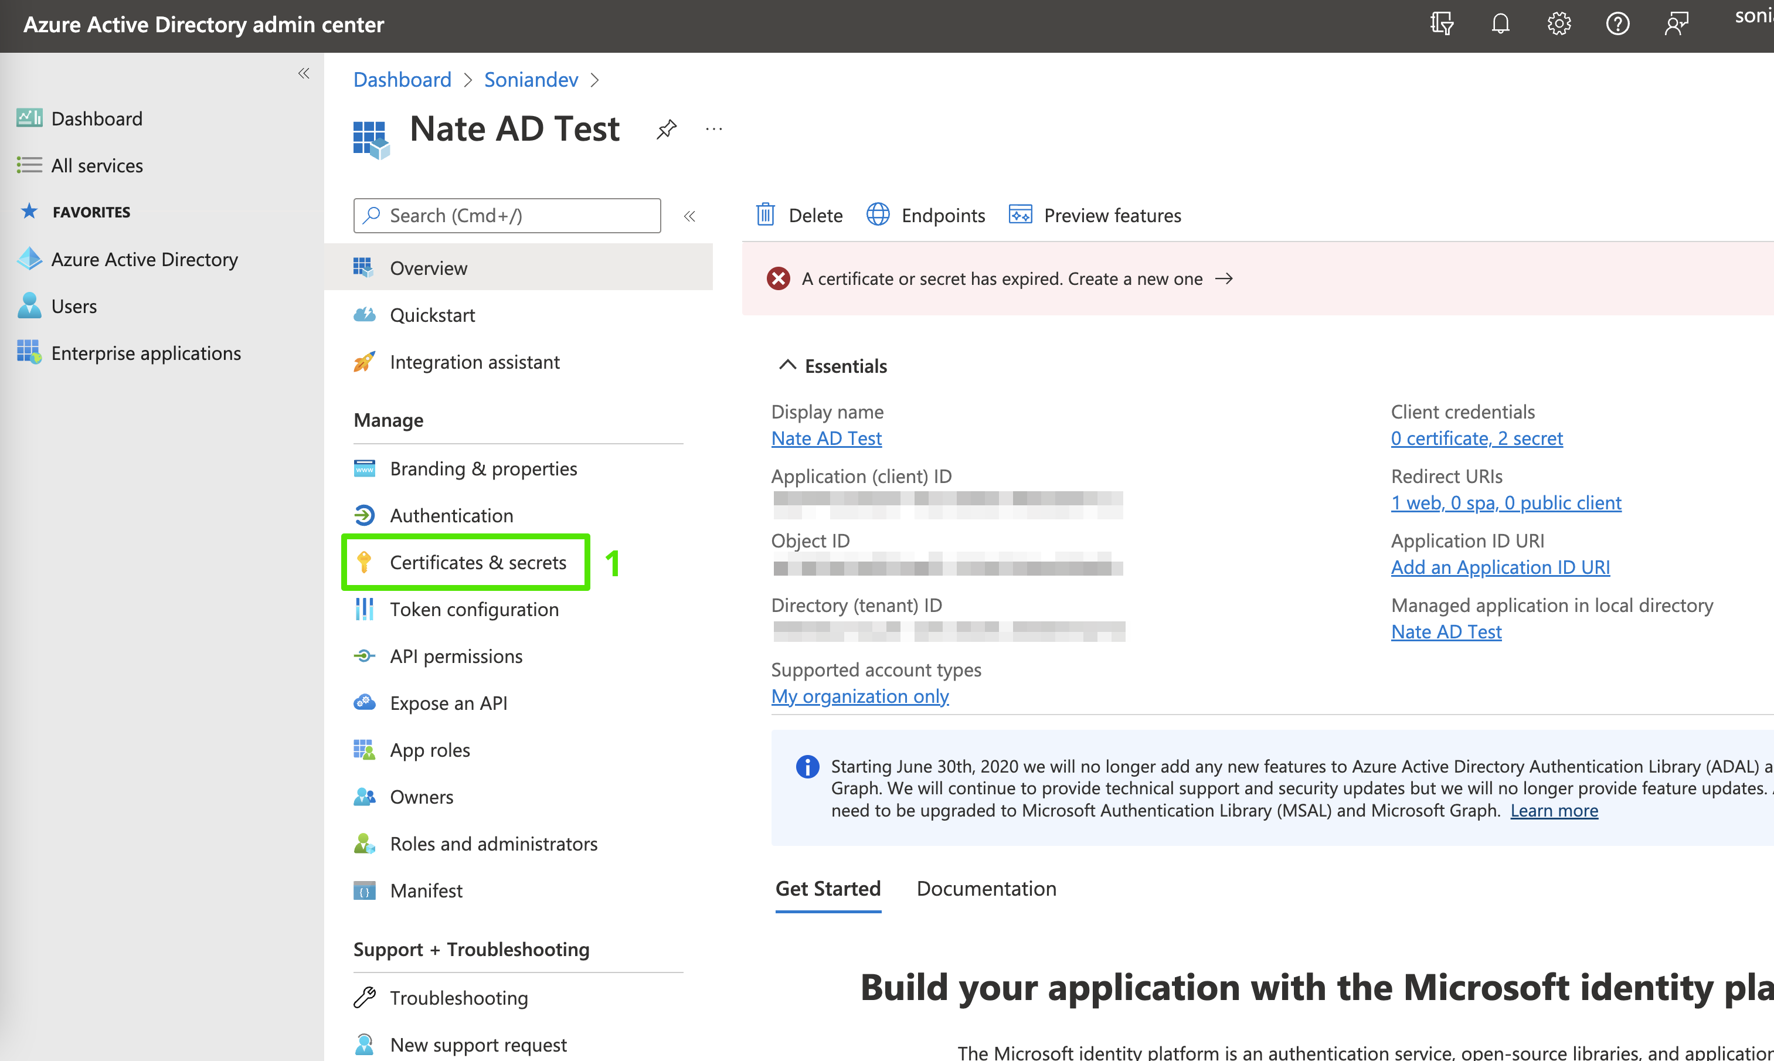Collapse the left navigation sidebar
The width and height of the screenshot is (1774, 1061).
[304, 74]
